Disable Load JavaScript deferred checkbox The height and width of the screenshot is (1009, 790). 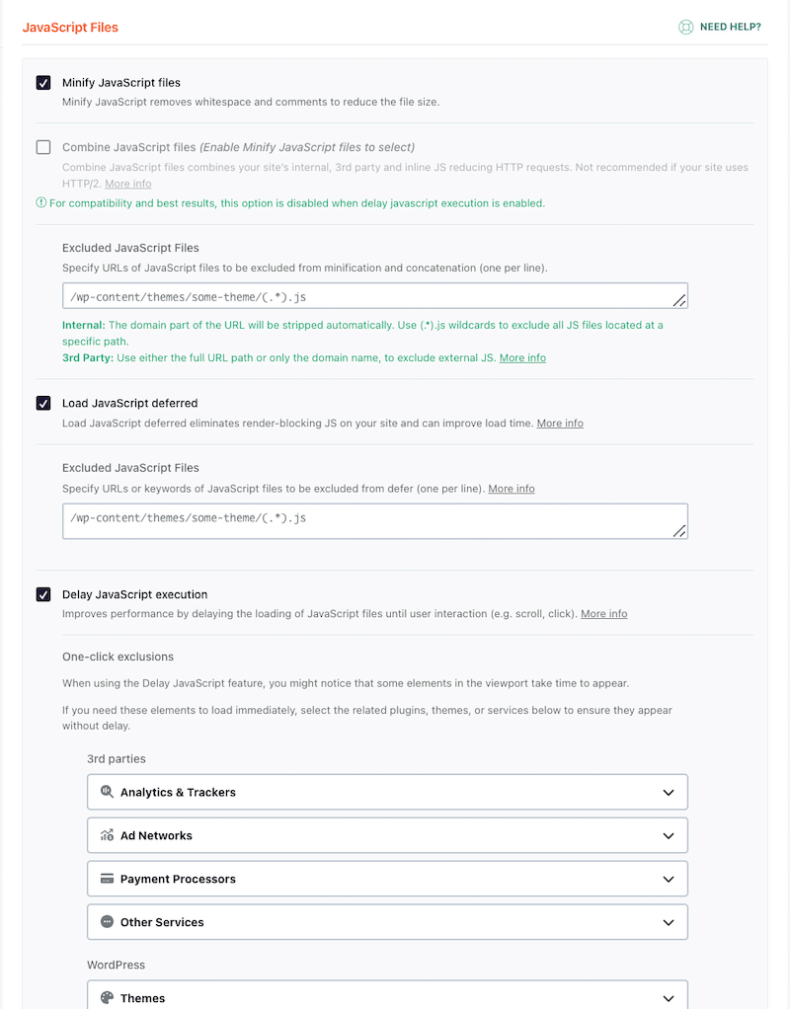tap(43, 403)
